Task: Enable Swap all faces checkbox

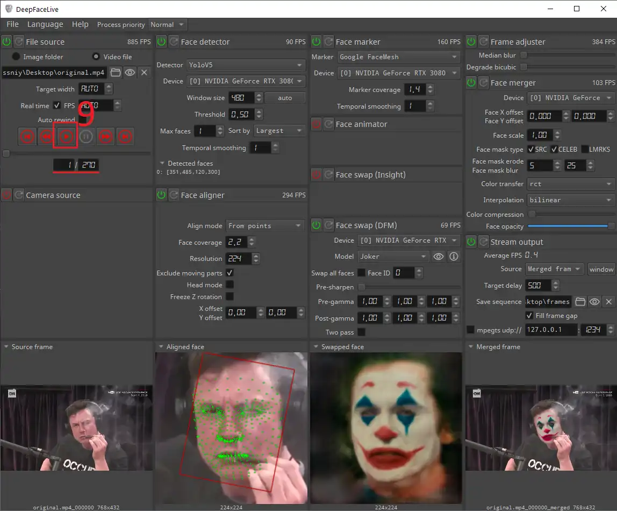Action: [x=361, y=273]
